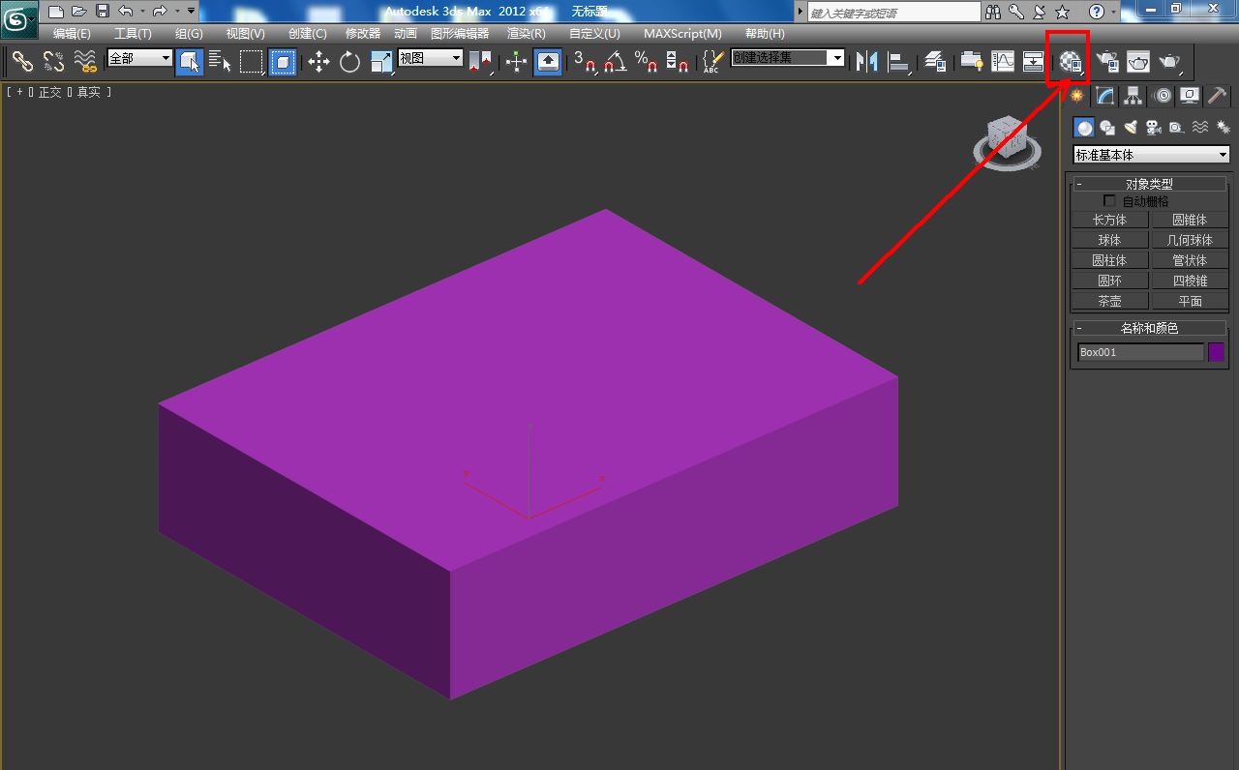
Task: Click the Select and Link chain icon
Action: pyautogui.click(x=22, y=62)
